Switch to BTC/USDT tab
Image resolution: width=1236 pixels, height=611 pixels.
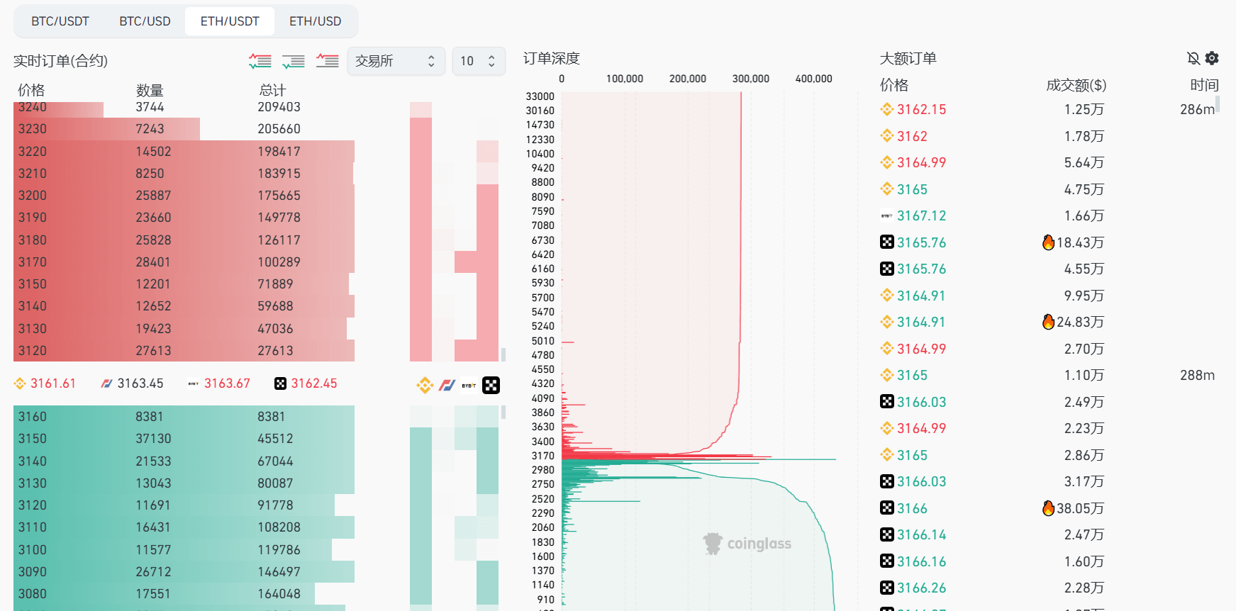tap(60, 21)
